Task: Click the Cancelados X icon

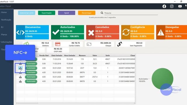Action: pyautogui.click(x=91, y=33)
